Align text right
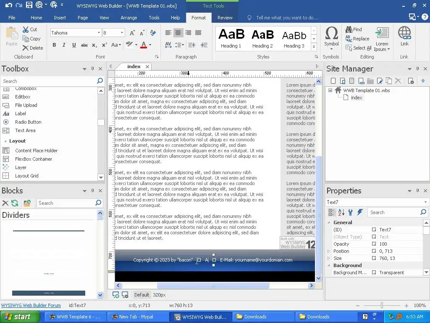The image size is (430, 323). coord(188,33)
